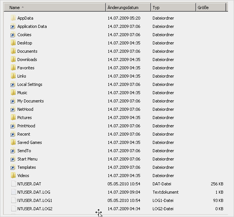Image resolution: width=234 pixels, height=217 pixels.
Task: Select the NTUSER.DAT file icon
Action: tap(13, 184)
